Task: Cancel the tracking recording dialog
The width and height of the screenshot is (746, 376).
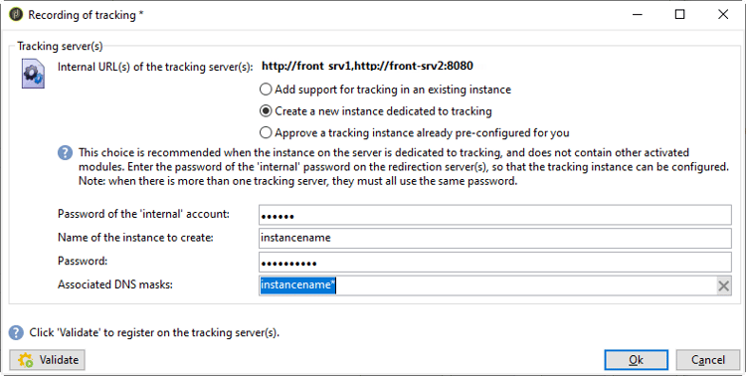Action: pyautogui.click(x=708, y=360)
